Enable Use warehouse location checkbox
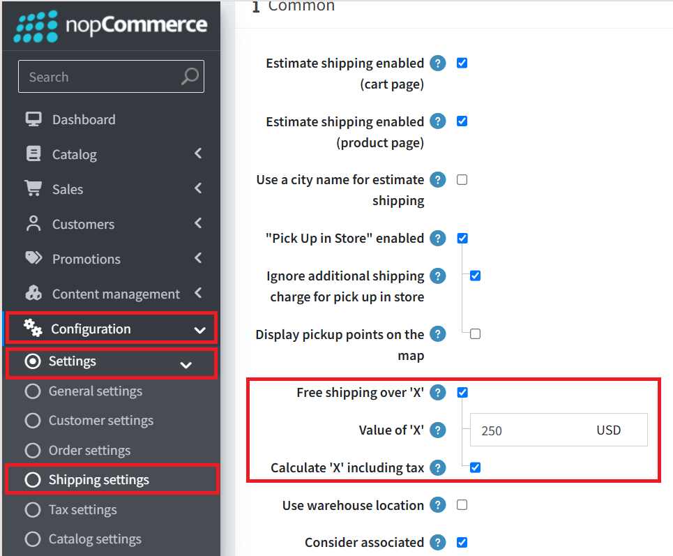The height and width of the screenshot is (556, 673). click(x=462, y=504)
